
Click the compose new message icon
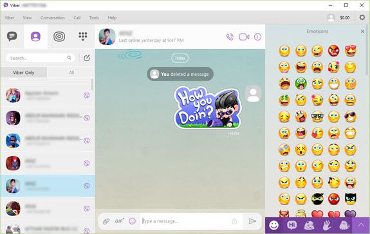click(87, 58)
